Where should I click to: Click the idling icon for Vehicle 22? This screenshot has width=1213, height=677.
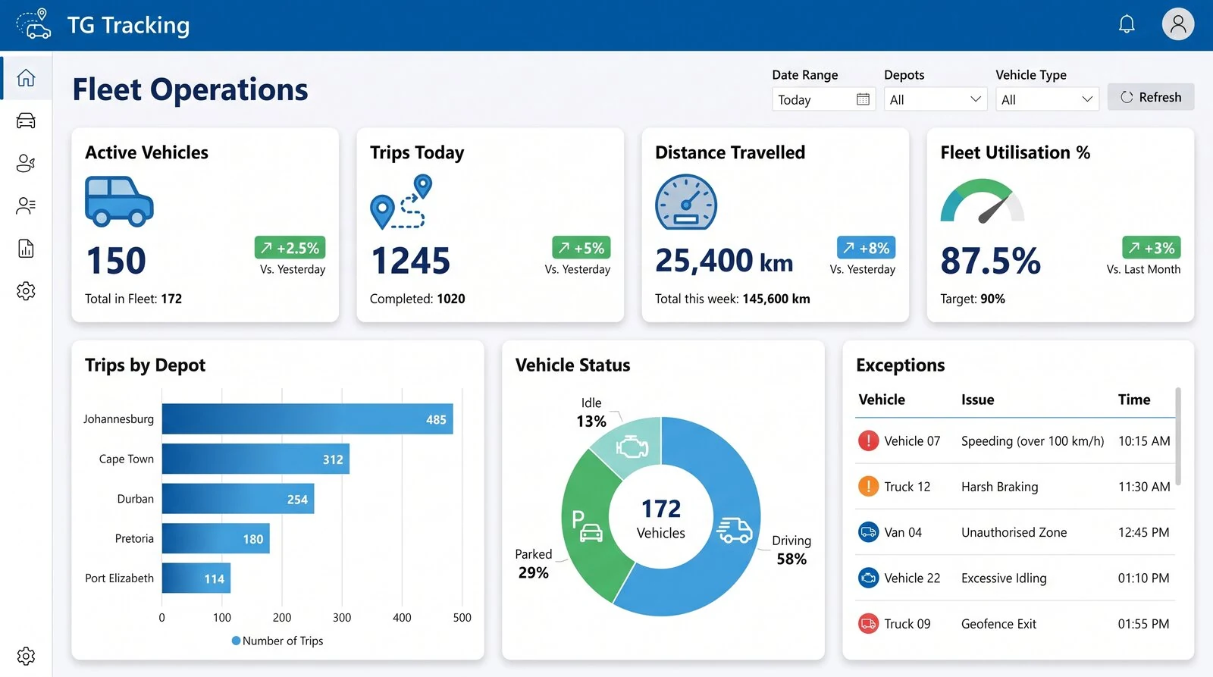point(868,578)
